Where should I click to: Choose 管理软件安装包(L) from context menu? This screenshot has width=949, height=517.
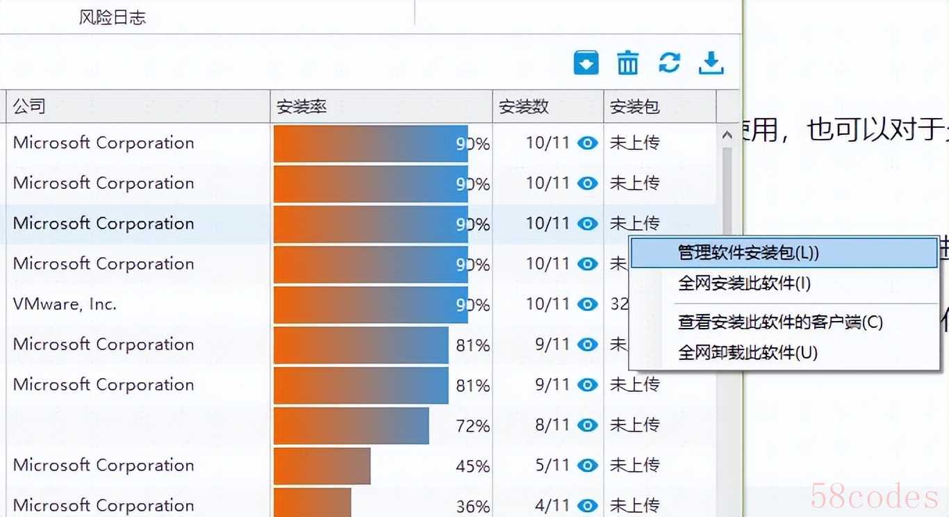[x=784, y=253]
